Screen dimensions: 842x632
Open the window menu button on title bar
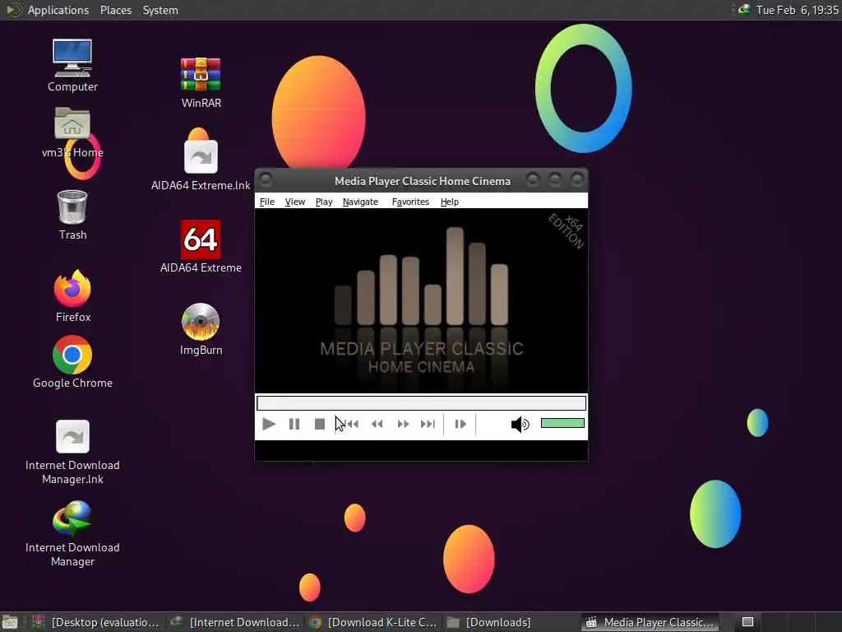point(266,179)
